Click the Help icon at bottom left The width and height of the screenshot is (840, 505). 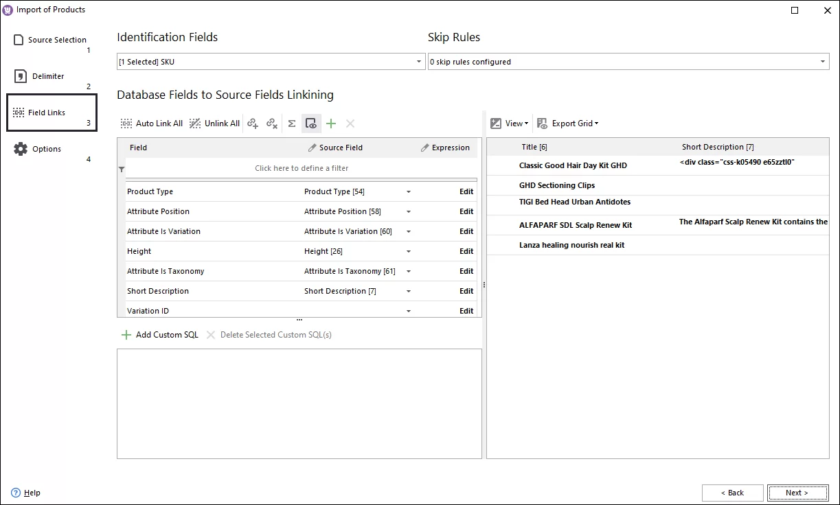click(16, 493)
